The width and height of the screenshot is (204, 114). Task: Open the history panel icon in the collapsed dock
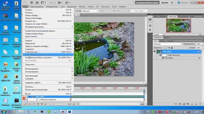150,19
